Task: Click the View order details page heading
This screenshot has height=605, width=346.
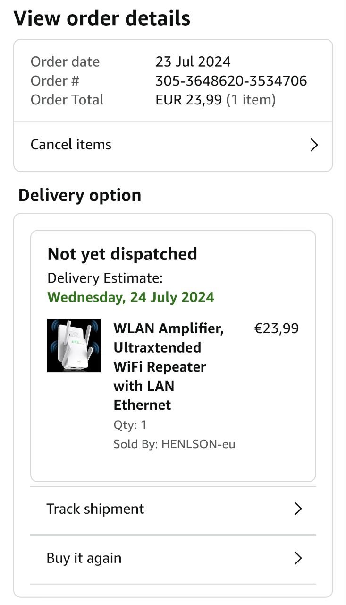Action: (x=102, y=18)
